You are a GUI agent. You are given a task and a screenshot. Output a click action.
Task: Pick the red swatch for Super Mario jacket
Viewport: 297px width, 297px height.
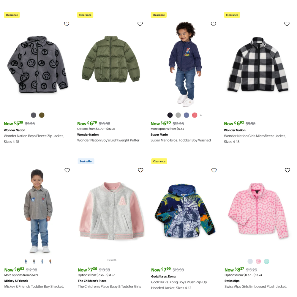(x=195, y=115)
